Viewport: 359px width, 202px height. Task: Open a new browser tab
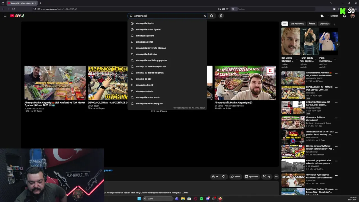[40, 3]
